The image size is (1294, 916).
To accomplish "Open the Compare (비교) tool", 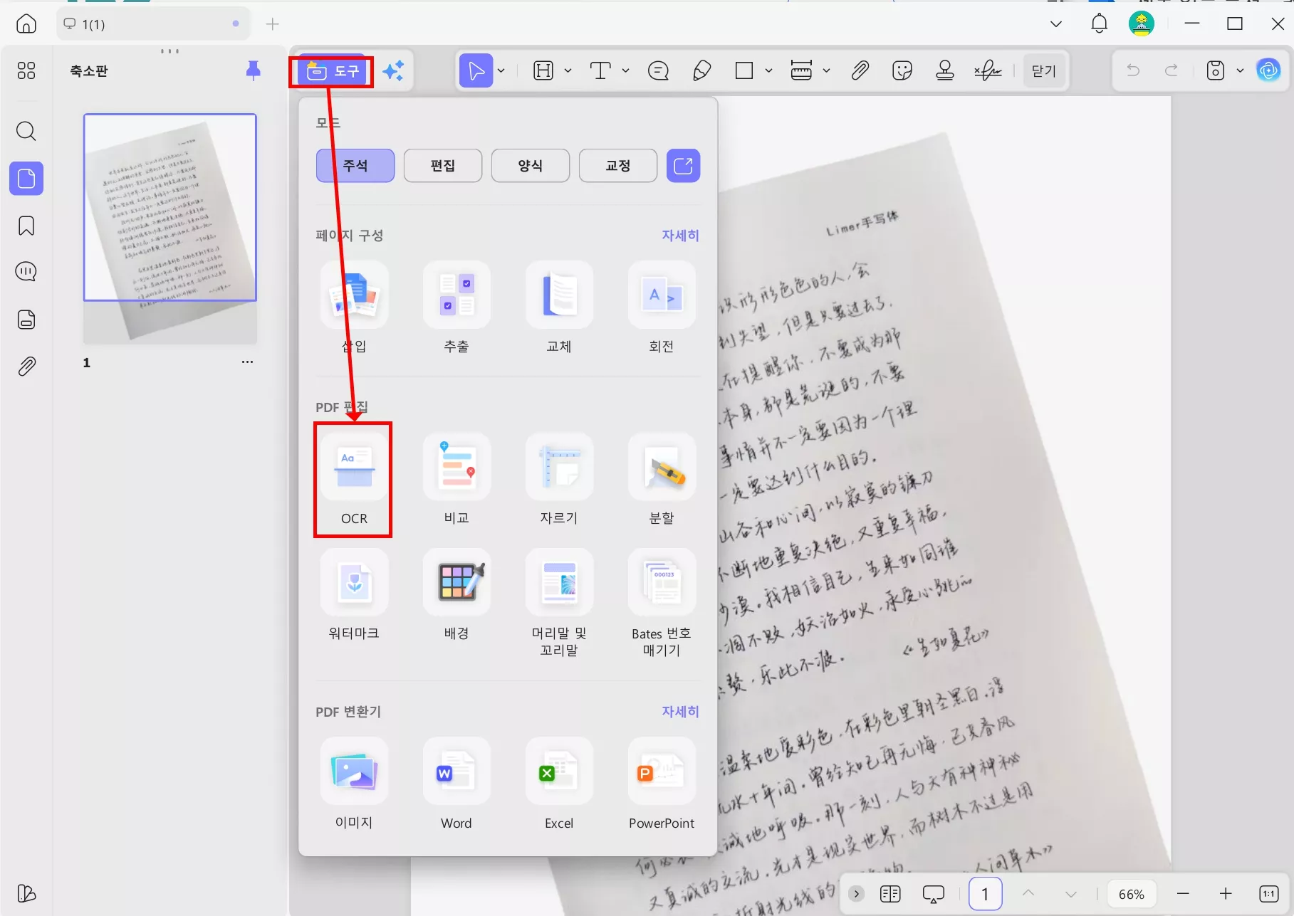I will (x=456, y=480).
